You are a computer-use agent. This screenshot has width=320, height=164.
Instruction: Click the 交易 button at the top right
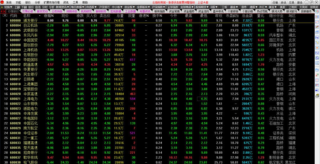(x=292, y=2)
